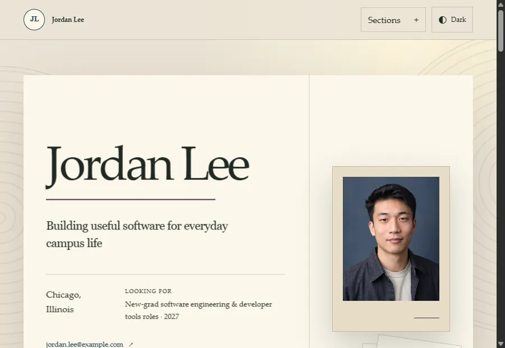Expand the Sections menu
The width and height of the screenshot is (505, 348).
(x=393, y=20)
